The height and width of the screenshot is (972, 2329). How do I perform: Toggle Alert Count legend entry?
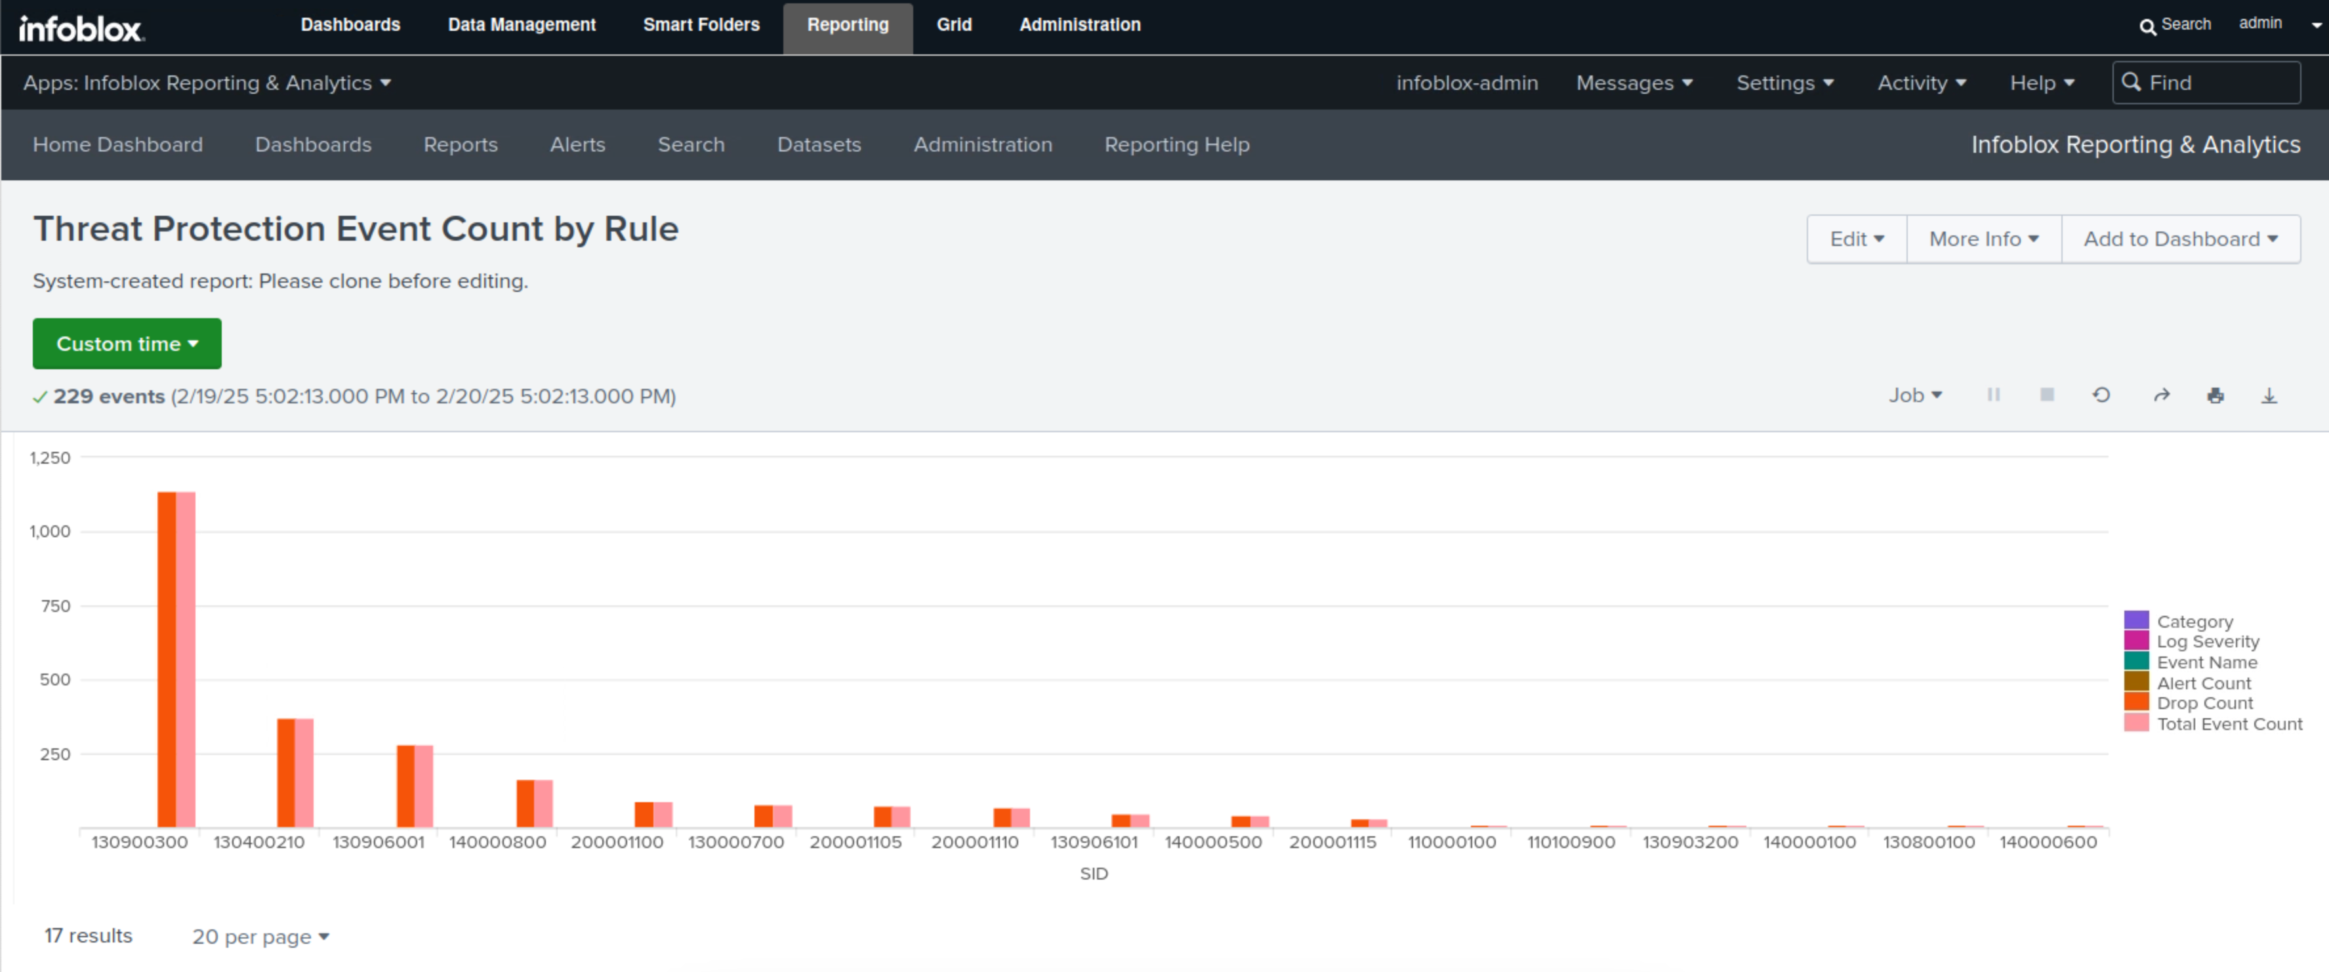pyautogui.click(x=2202, y=683)
